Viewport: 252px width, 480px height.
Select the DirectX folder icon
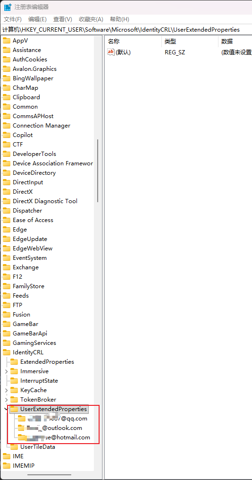pyautogui.click(x=7, y=192)
